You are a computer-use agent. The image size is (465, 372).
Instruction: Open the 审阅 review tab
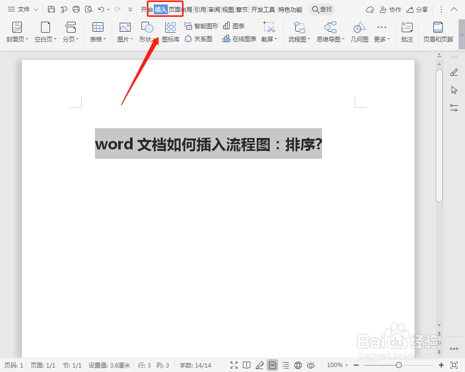(x=215, y=8)
